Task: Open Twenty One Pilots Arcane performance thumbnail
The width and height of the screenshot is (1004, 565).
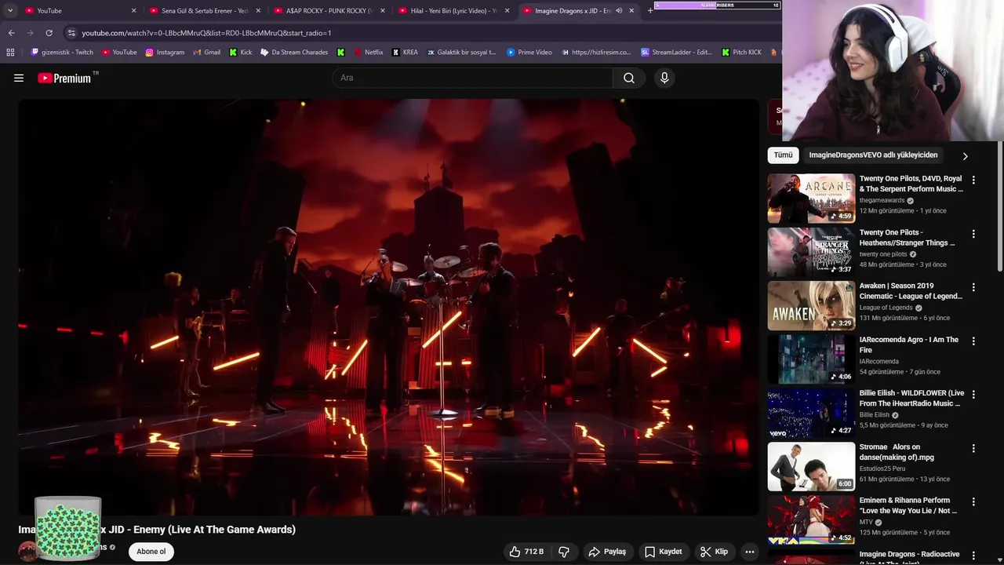Action: [811, 199]
